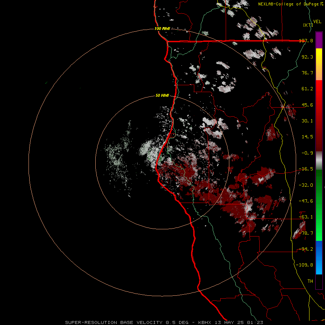Click the 92.3 value on velocity scale
325x325 pixels.
[x=307, y=57]
